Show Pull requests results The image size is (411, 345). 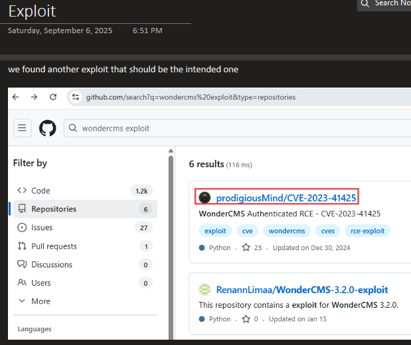pyautogui.click(x=54, y=246)
